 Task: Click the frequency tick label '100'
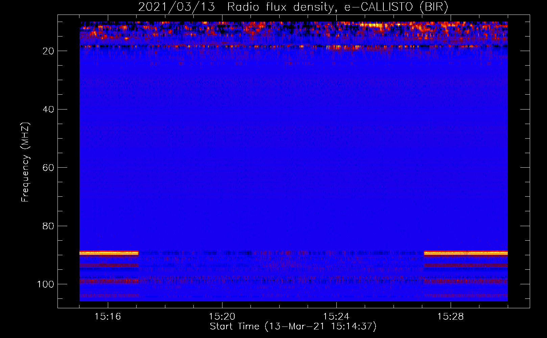[x=46, y=284]
